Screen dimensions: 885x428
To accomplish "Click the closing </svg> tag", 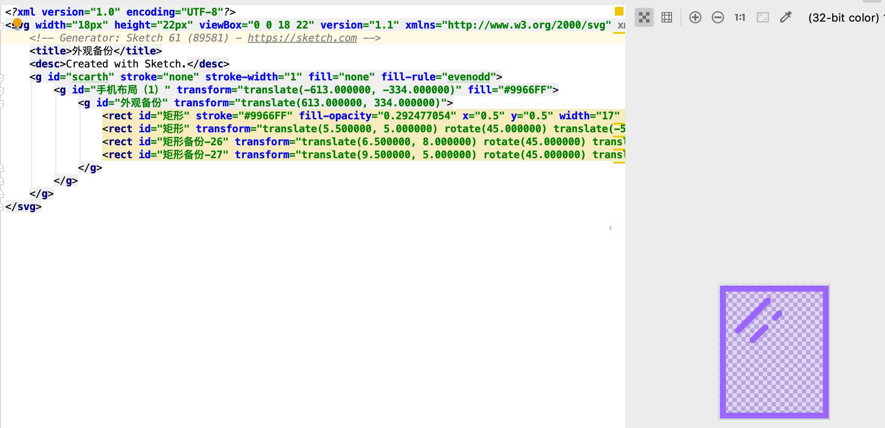I will [x=23, y=207].
